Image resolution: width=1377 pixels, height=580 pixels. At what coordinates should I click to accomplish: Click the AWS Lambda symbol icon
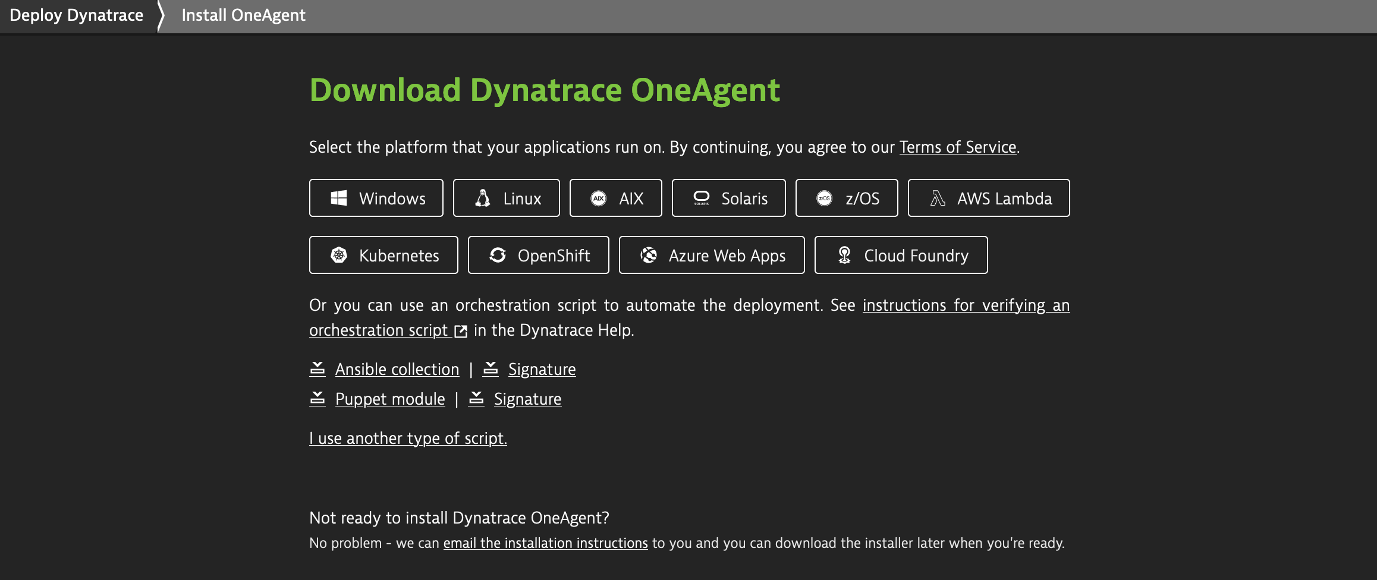click(938, 198)
